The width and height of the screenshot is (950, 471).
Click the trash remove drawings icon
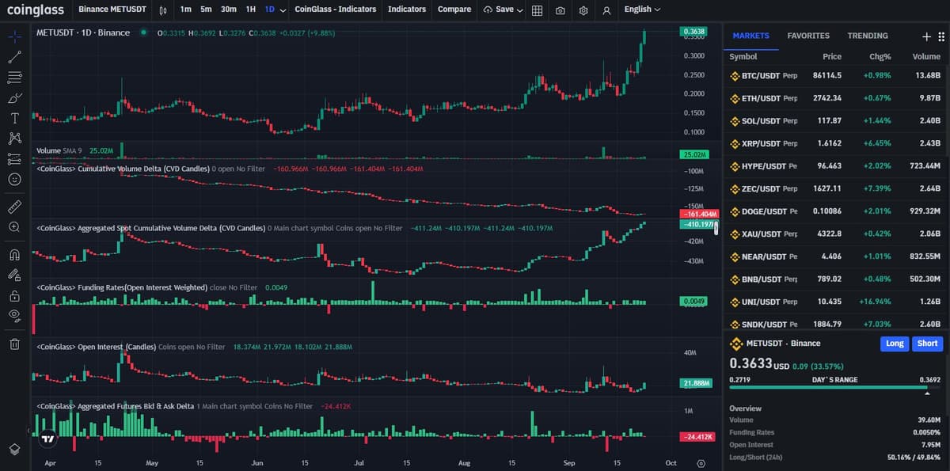[x=14, y=344]
